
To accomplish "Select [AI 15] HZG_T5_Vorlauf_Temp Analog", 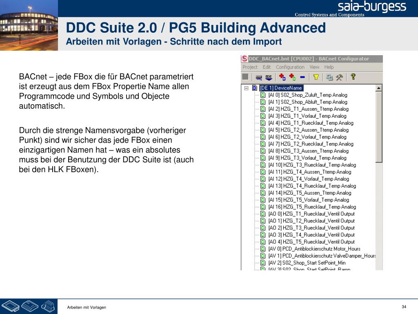I will [x=309, y=200].
